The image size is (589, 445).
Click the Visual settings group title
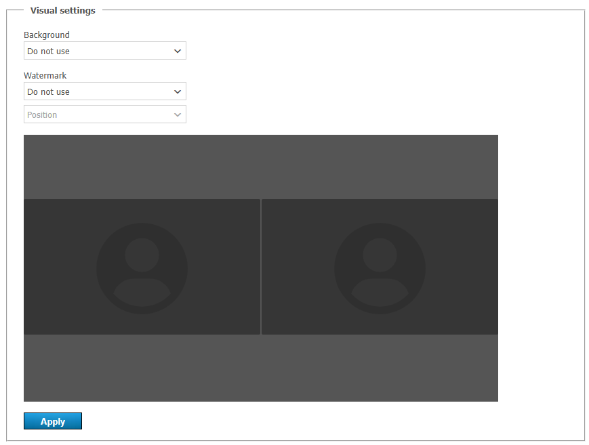click(62, 10)
